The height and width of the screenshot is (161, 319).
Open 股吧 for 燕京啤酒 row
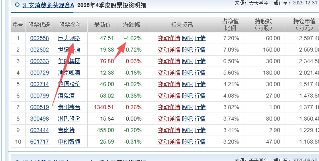click(x=187, y=73)
